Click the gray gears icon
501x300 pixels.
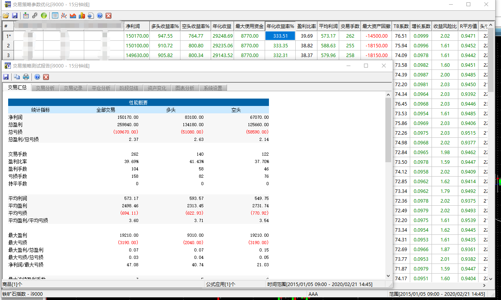pos(35,16)
